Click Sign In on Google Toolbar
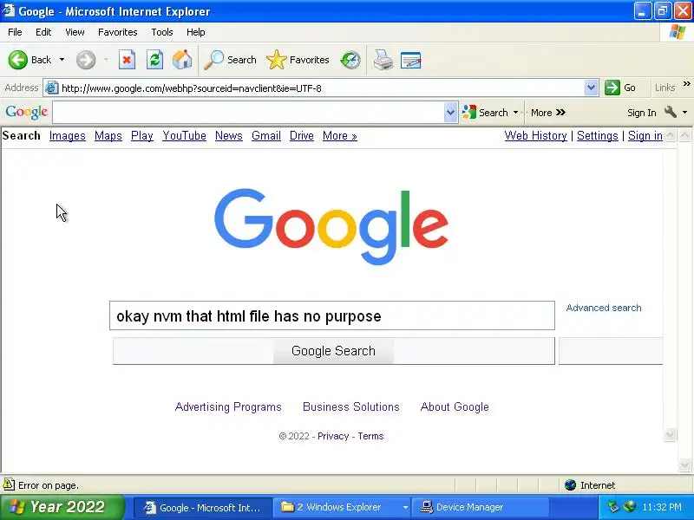 (641, 113)
